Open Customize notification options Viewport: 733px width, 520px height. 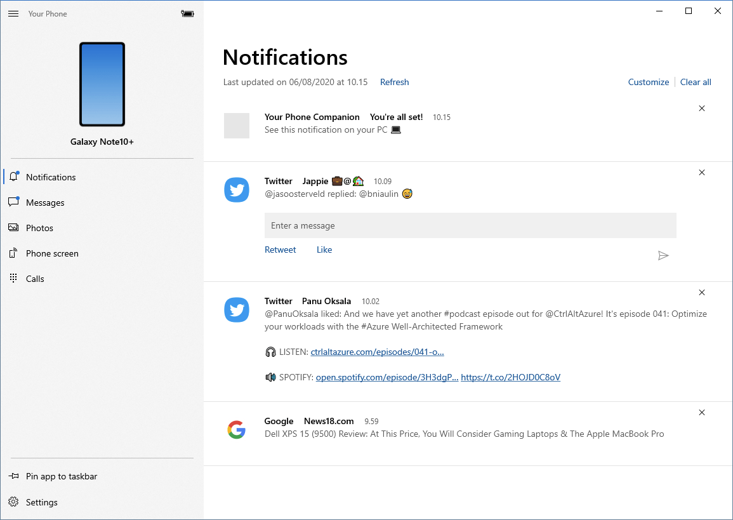coord(649,83)
